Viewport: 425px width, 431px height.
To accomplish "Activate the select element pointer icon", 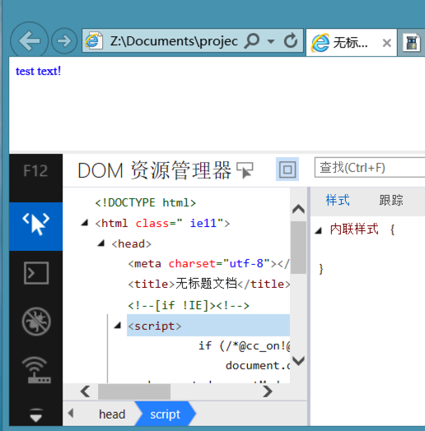I will point(245,170).
